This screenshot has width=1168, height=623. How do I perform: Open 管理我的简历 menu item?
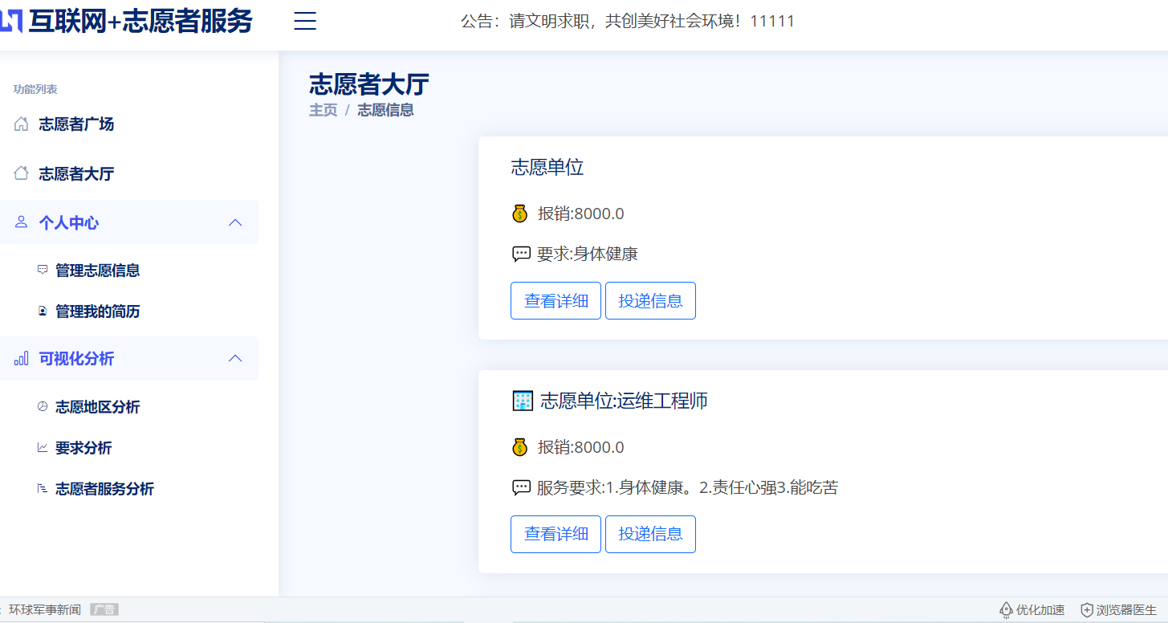[x=98, y=311]
